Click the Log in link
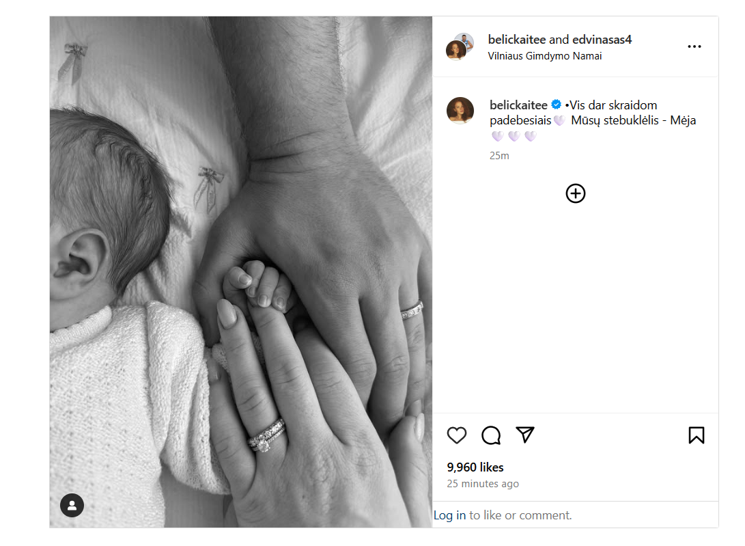This screenshot has height=546, width=745. coord(449,515)
